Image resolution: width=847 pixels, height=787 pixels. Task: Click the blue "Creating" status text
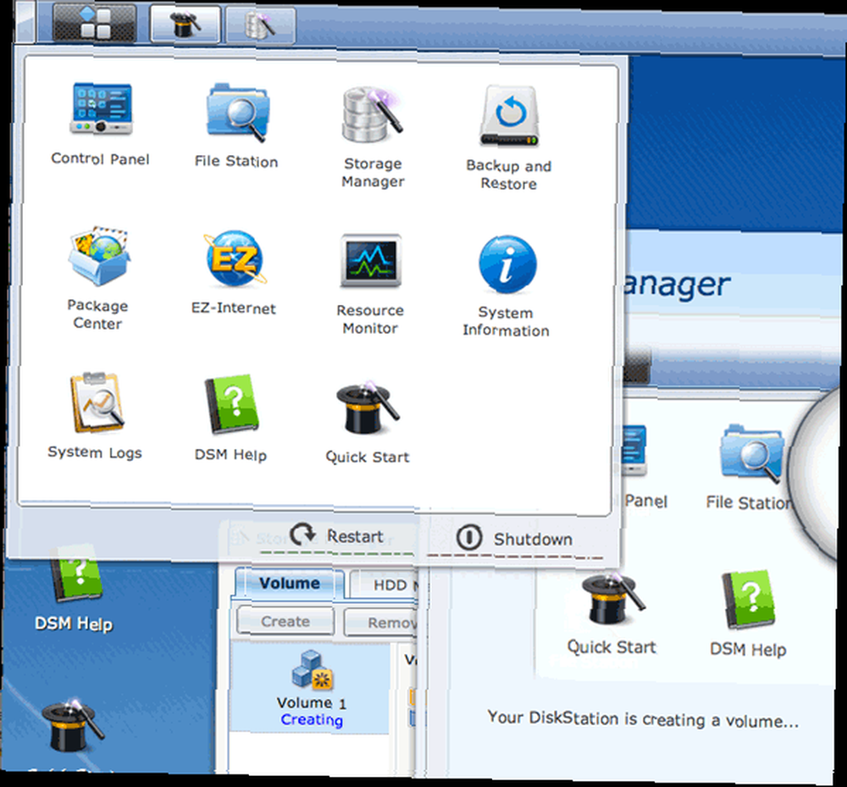[x=312, y=720]
